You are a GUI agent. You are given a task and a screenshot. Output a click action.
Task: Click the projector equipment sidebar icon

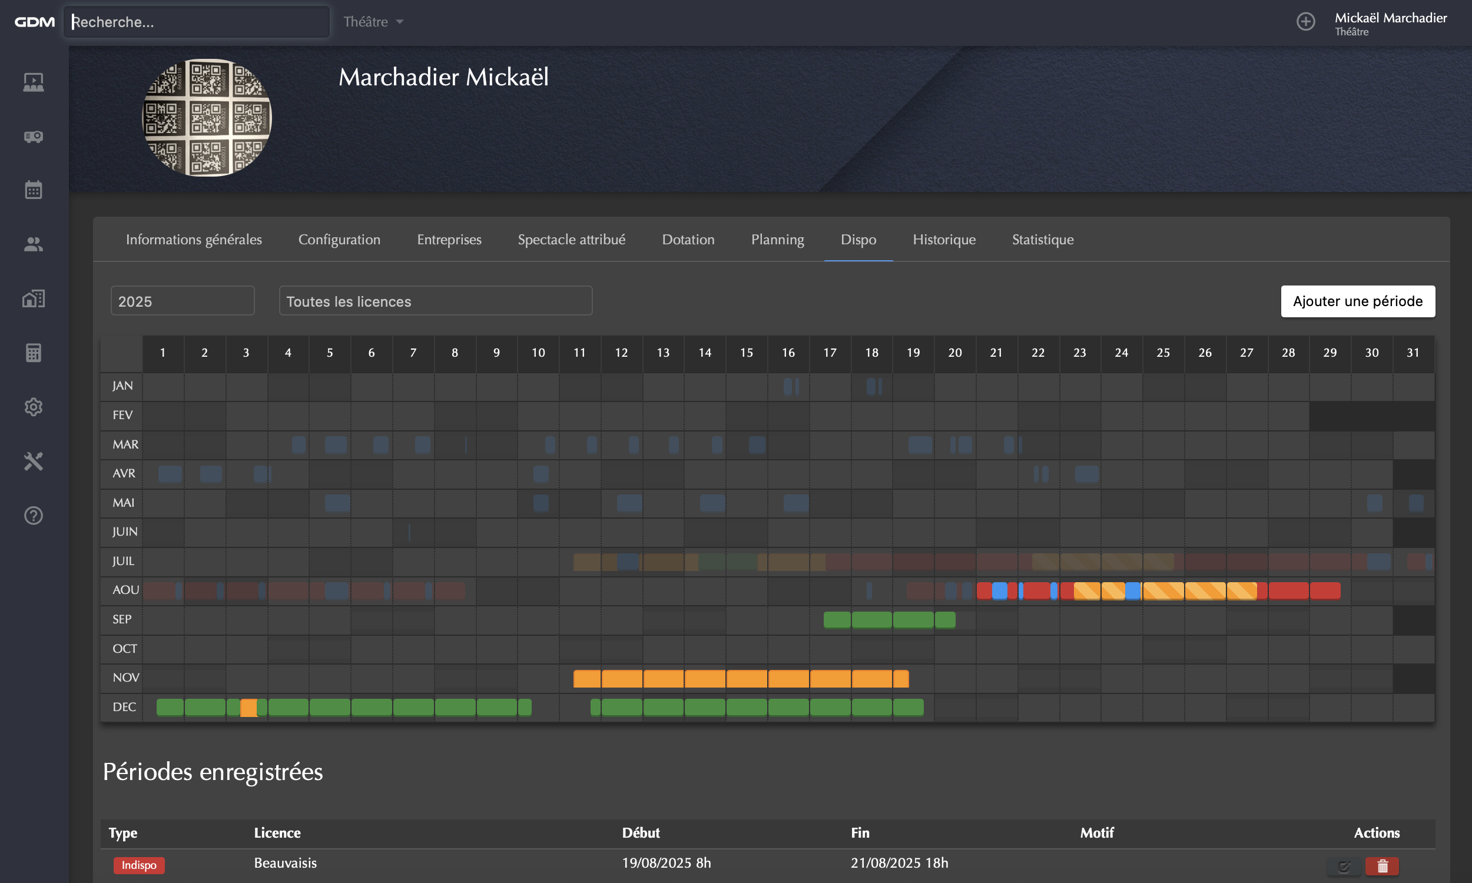[34, 136]
